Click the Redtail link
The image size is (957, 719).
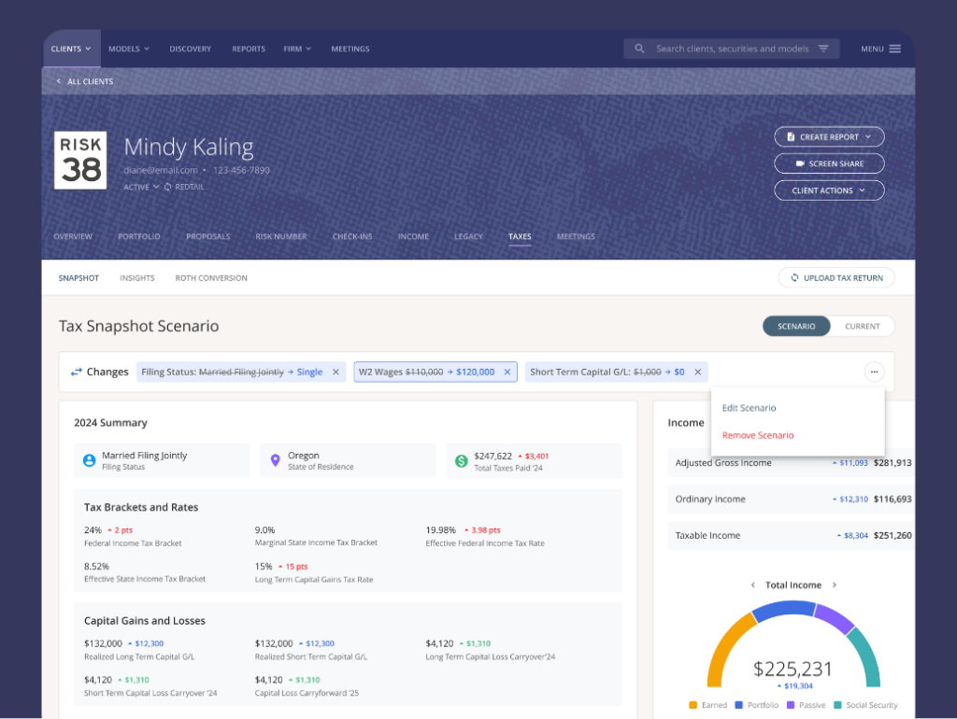[189, 187]
